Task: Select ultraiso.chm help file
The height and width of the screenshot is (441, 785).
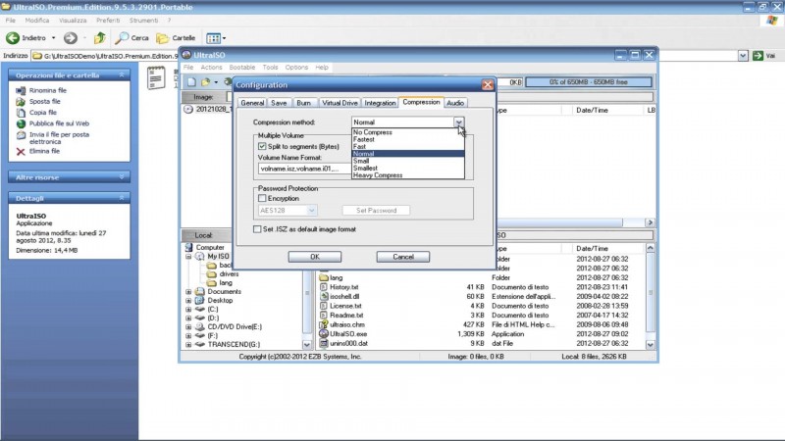Action: [347, 324]
